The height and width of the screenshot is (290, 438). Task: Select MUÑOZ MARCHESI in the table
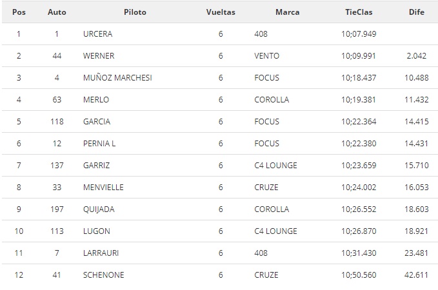(x=117, y=77)
